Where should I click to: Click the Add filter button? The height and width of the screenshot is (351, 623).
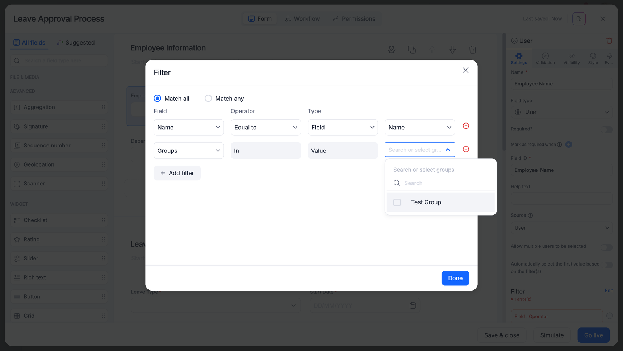click(x=177, y=173)
